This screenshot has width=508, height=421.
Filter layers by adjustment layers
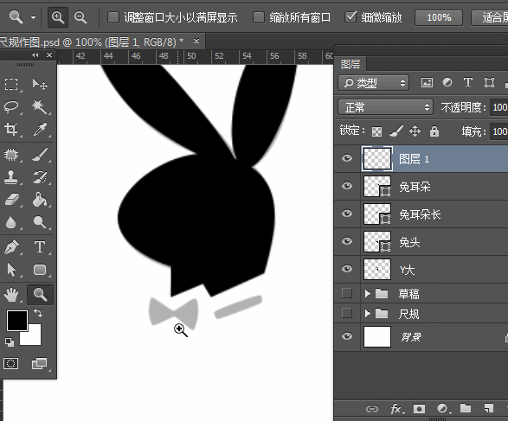[x=447, y=82]
